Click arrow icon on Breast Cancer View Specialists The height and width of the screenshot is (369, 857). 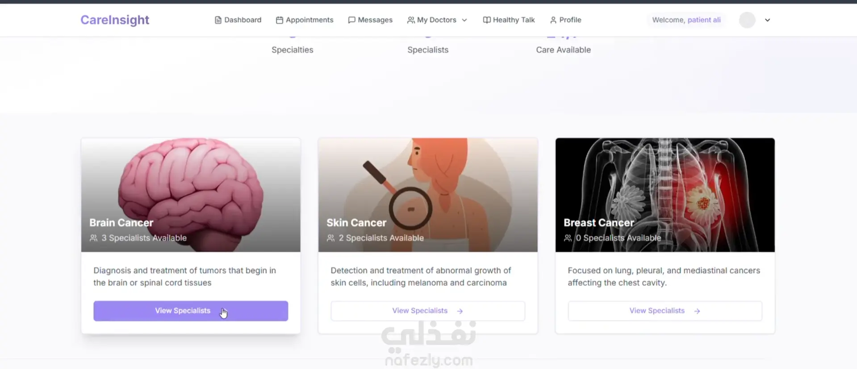[697, 311]
